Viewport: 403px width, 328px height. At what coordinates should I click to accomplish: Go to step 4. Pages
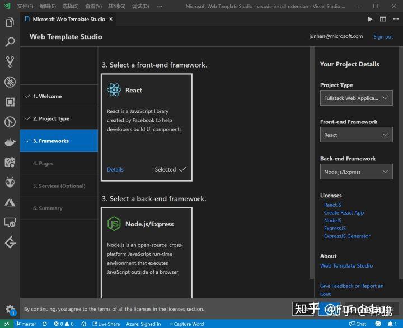[x=59, y=164]
